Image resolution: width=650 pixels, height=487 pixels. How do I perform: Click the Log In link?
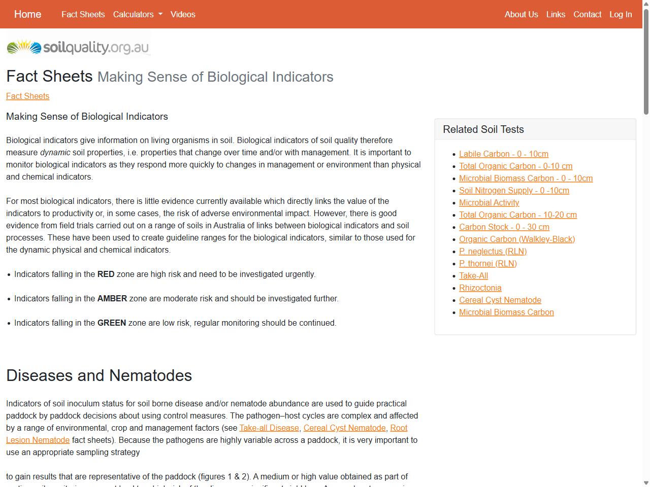pos(621,14)
